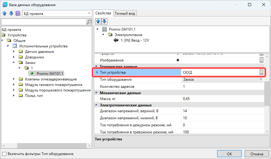Click the Promix-SM101.1 device icon in properties tree
This screenshot has height=159, width=271.
104,29
